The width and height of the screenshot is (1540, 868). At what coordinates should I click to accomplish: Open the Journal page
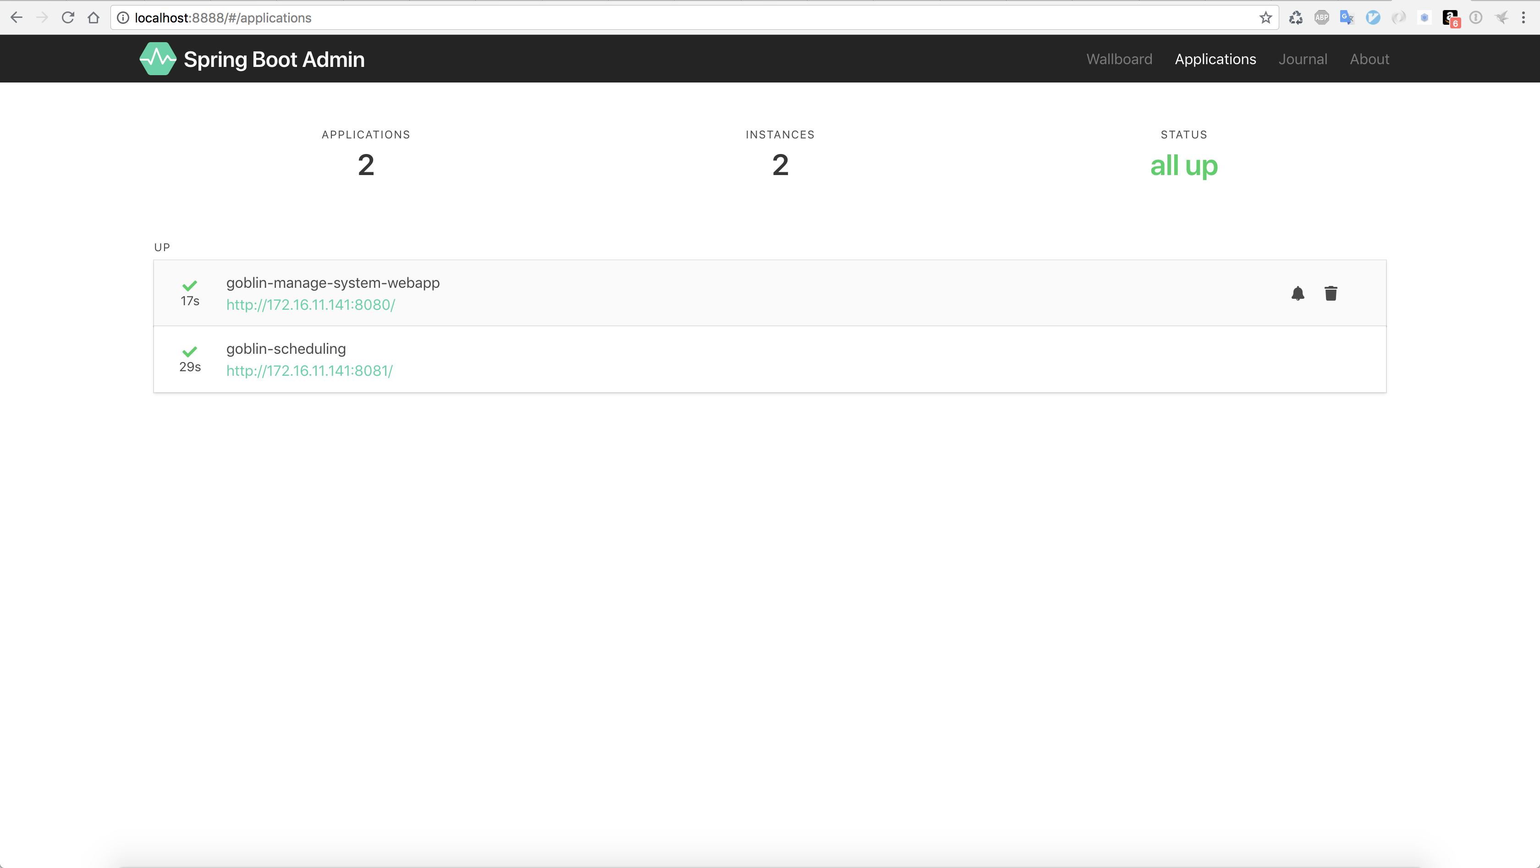pyautogui.click(x=1303, y=59)
